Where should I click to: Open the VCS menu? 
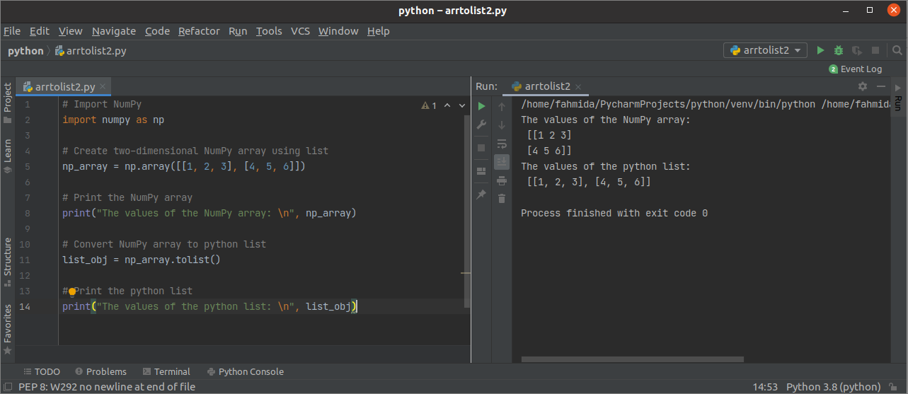[x=301, y=31]
